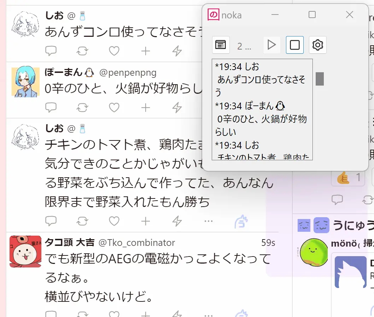This screenshot has height=317, width=374.
Task: Click lightning icon under しお's あんずコンロ post
Action: tap(177, 51)
